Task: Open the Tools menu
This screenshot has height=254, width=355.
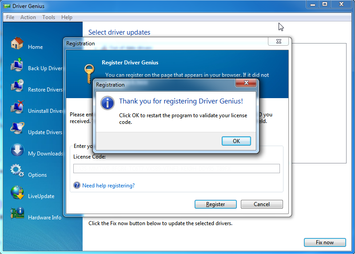Action: pyautogui.click(x=49, y=17)
